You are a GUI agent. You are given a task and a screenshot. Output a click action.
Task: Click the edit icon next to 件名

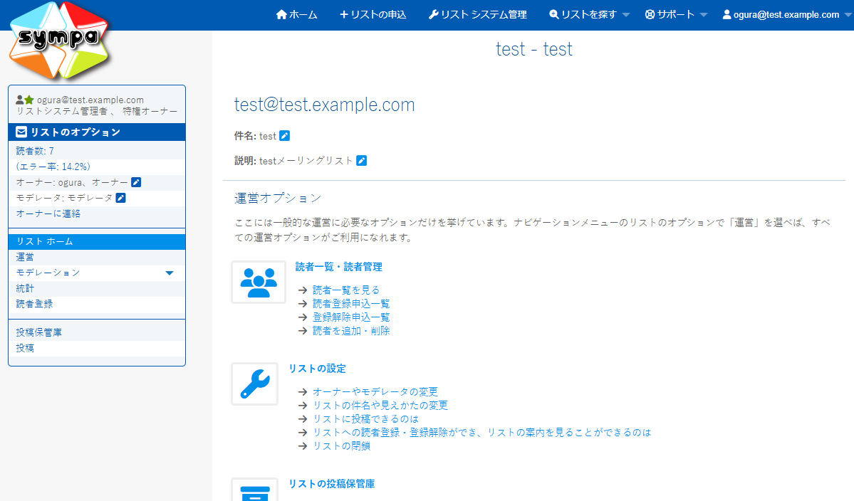pyautogui.click(x=285, y=136)
